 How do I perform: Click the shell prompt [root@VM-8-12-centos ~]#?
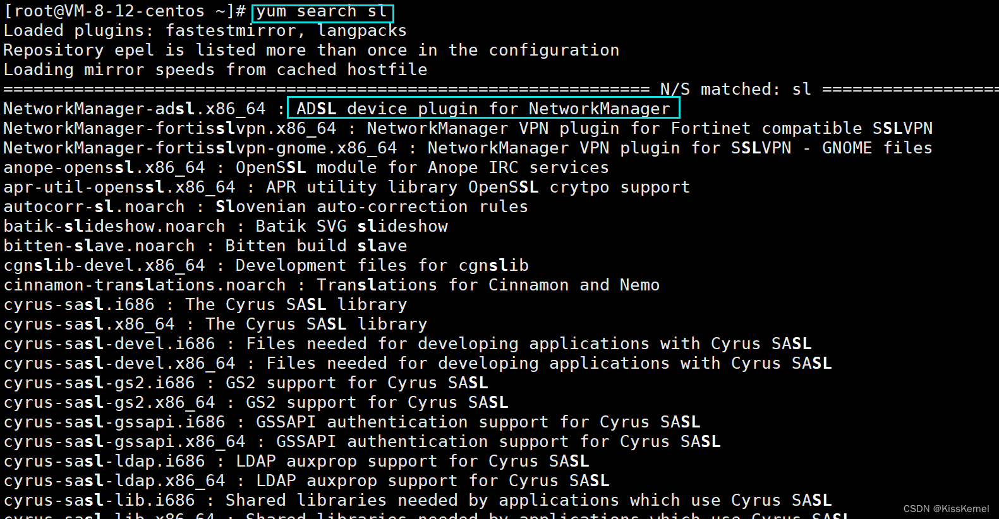pos(124,11)
